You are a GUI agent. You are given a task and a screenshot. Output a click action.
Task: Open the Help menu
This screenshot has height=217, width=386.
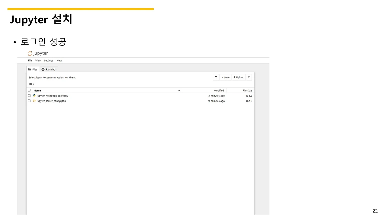tap(59, 61)
